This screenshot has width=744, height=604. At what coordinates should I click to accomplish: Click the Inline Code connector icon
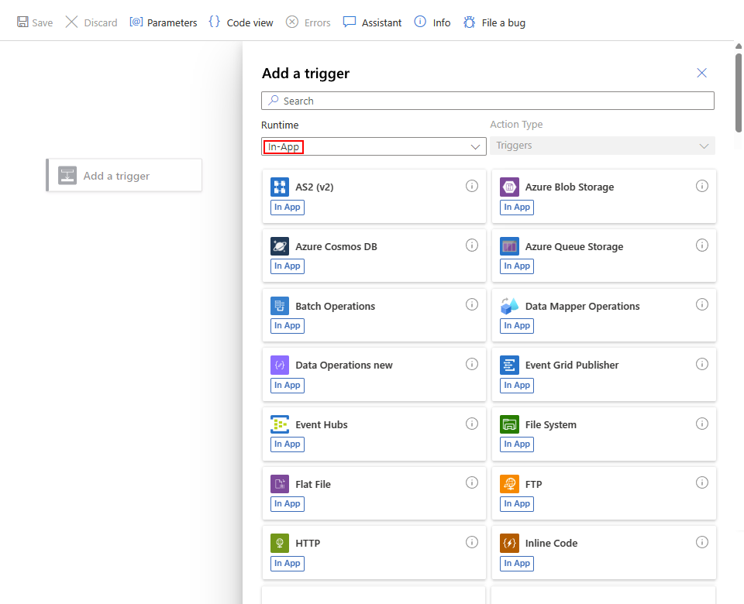point(509,543)
